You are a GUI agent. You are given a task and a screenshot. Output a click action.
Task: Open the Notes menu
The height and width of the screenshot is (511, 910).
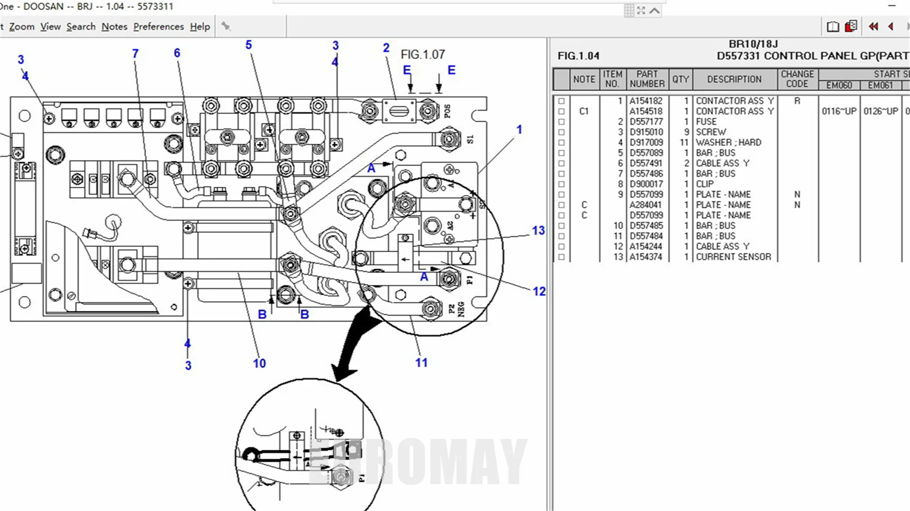[114, 26]
